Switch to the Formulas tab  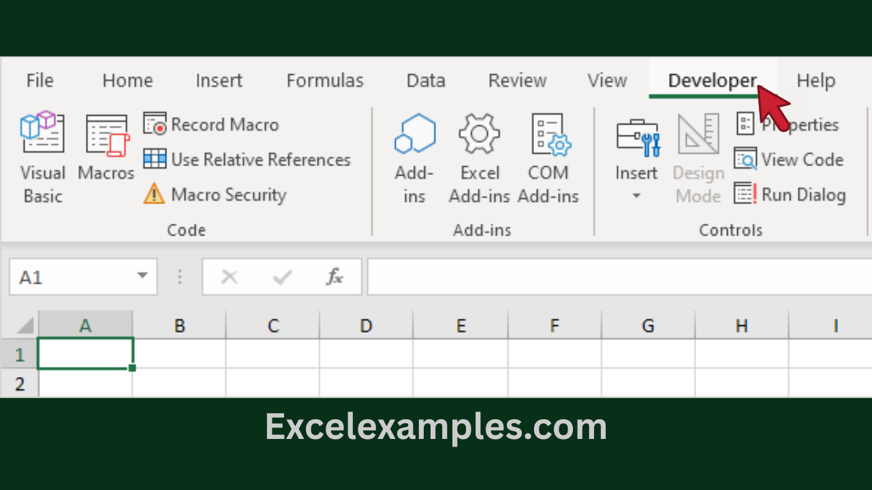(325, 80)
